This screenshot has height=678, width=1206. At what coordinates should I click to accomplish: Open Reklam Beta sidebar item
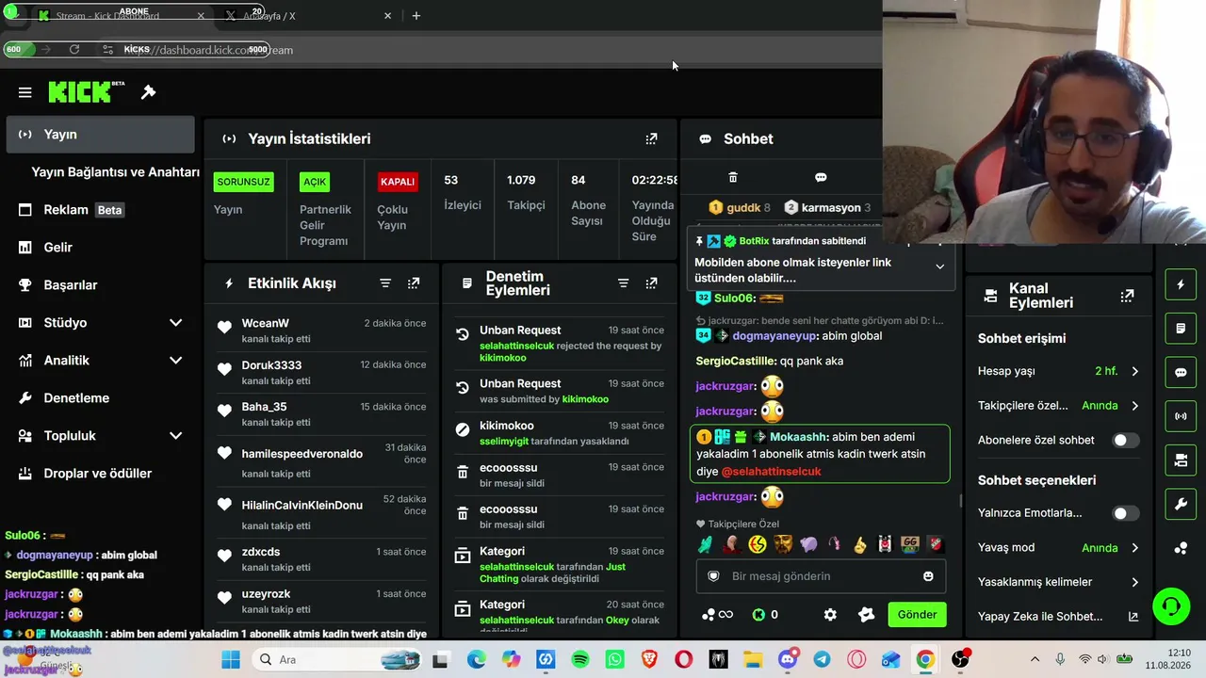pyautogui.click(x=100, y=210)
